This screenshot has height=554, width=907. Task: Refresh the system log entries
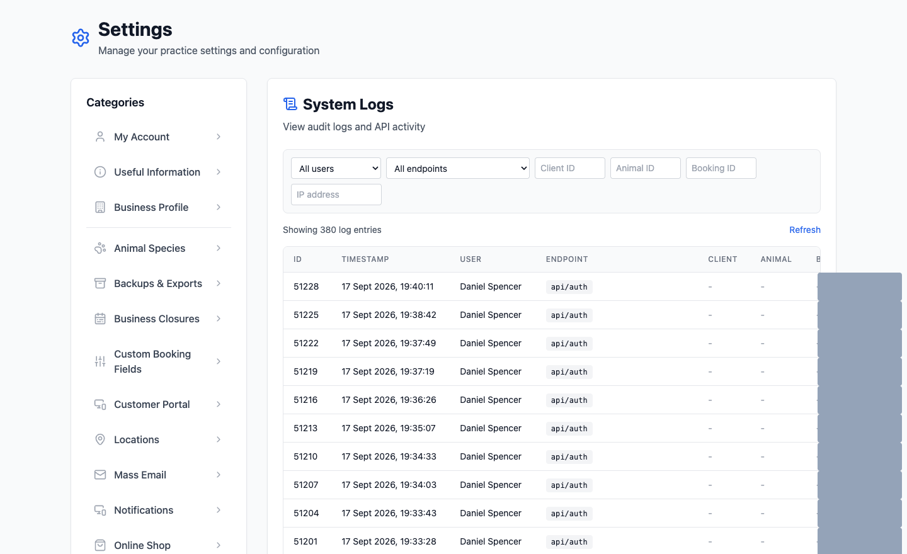point(805,230)
